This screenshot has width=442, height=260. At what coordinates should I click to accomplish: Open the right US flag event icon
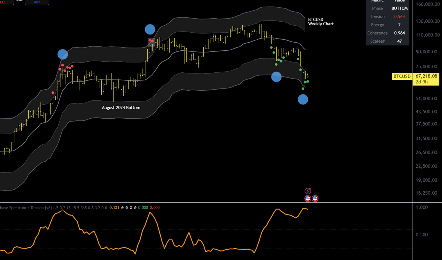pos(315,198)
